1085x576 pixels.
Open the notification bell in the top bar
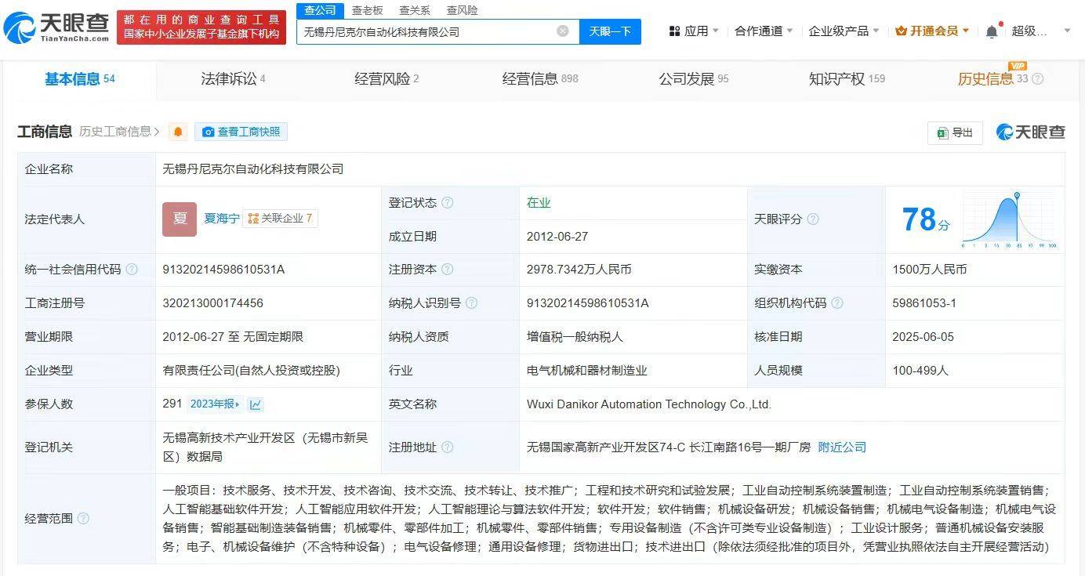pyautogui.click(x=992, y=31)
